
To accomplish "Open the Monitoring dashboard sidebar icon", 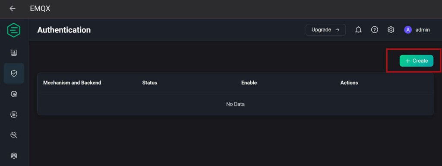I will pos(14,52).
